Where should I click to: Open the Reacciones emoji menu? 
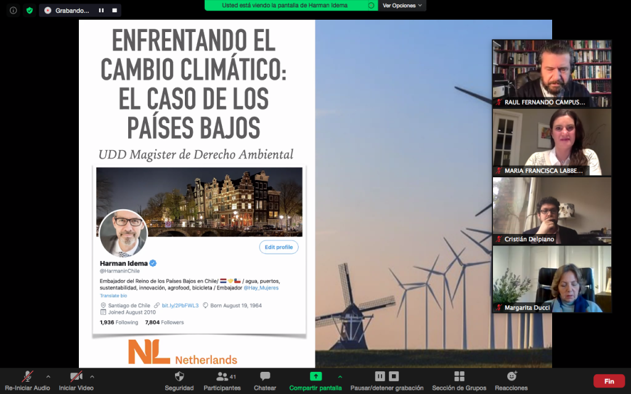[511, 377]
